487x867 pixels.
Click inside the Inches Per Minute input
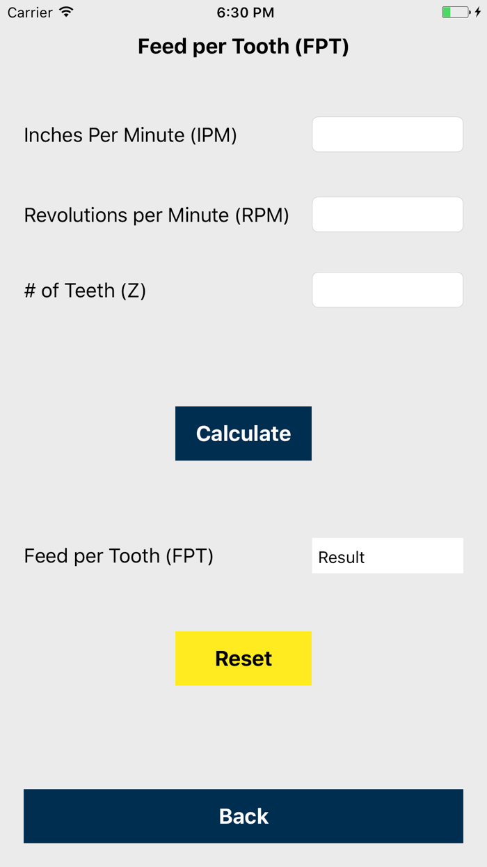click(387, 134)
